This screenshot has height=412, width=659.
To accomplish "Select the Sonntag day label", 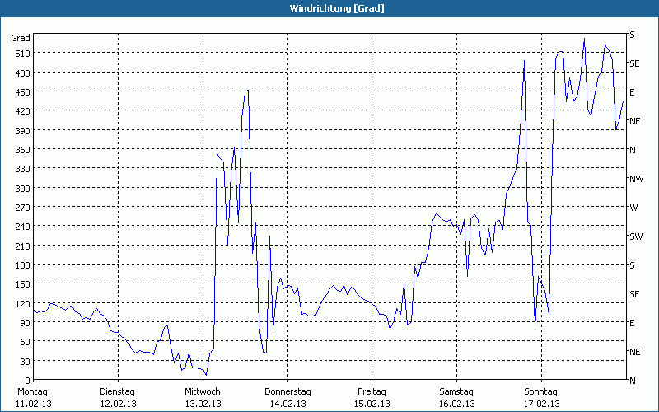I will pos(541,392).
